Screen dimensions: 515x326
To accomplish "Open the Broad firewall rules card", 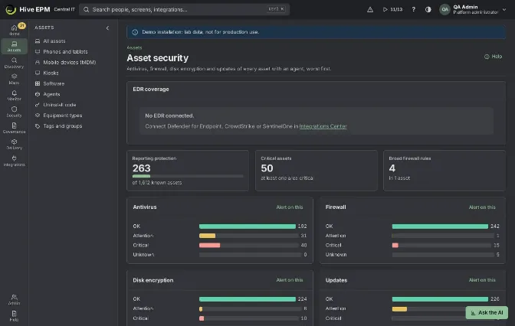I will coord(444,171).
